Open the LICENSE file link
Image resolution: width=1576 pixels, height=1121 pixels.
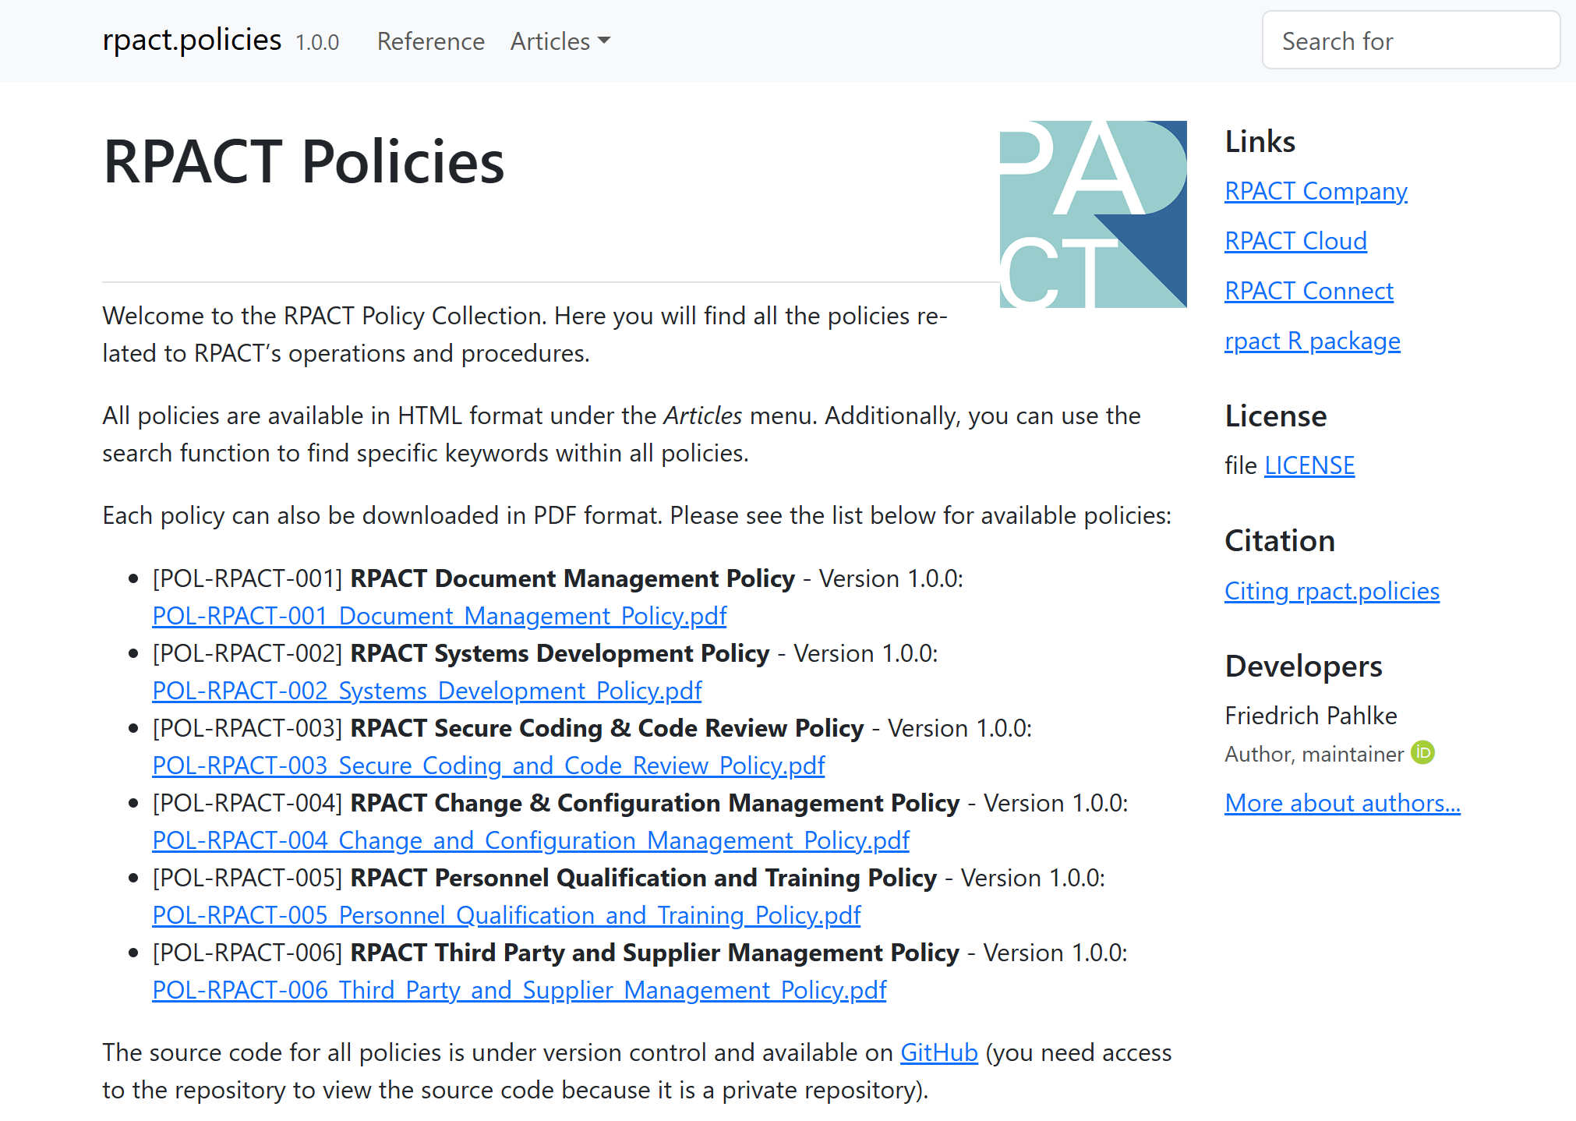(x=1309, y=465)
